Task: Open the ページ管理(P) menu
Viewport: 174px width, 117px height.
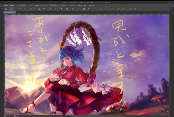Action: point(22,5)
